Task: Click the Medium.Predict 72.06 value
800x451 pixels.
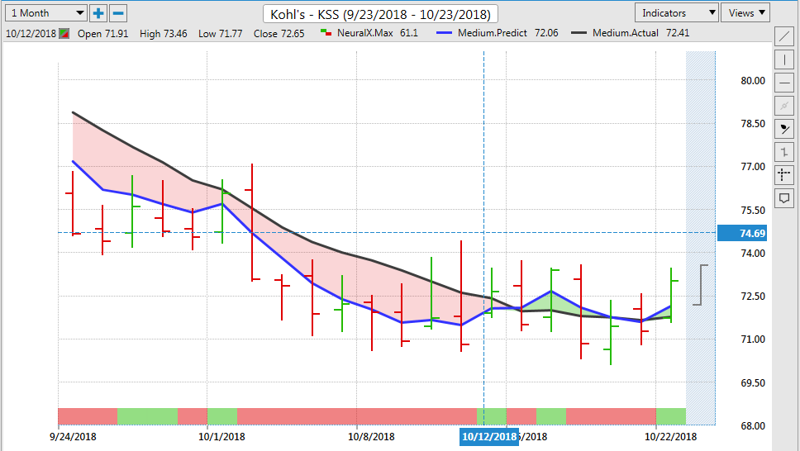Action: pos(546,33)
